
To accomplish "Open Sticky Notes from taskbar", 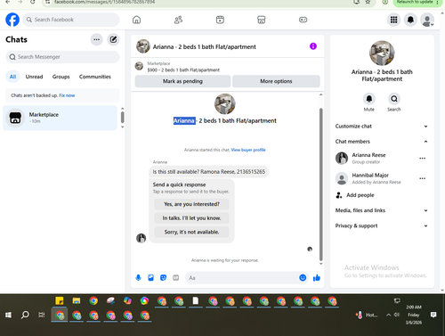I will pyautogui.click(x=60, y=301).
